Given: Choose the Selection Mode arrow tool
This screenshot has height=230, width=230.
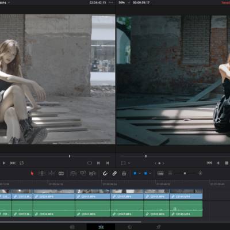Looking at the screenshot, I should click(32, 173).
